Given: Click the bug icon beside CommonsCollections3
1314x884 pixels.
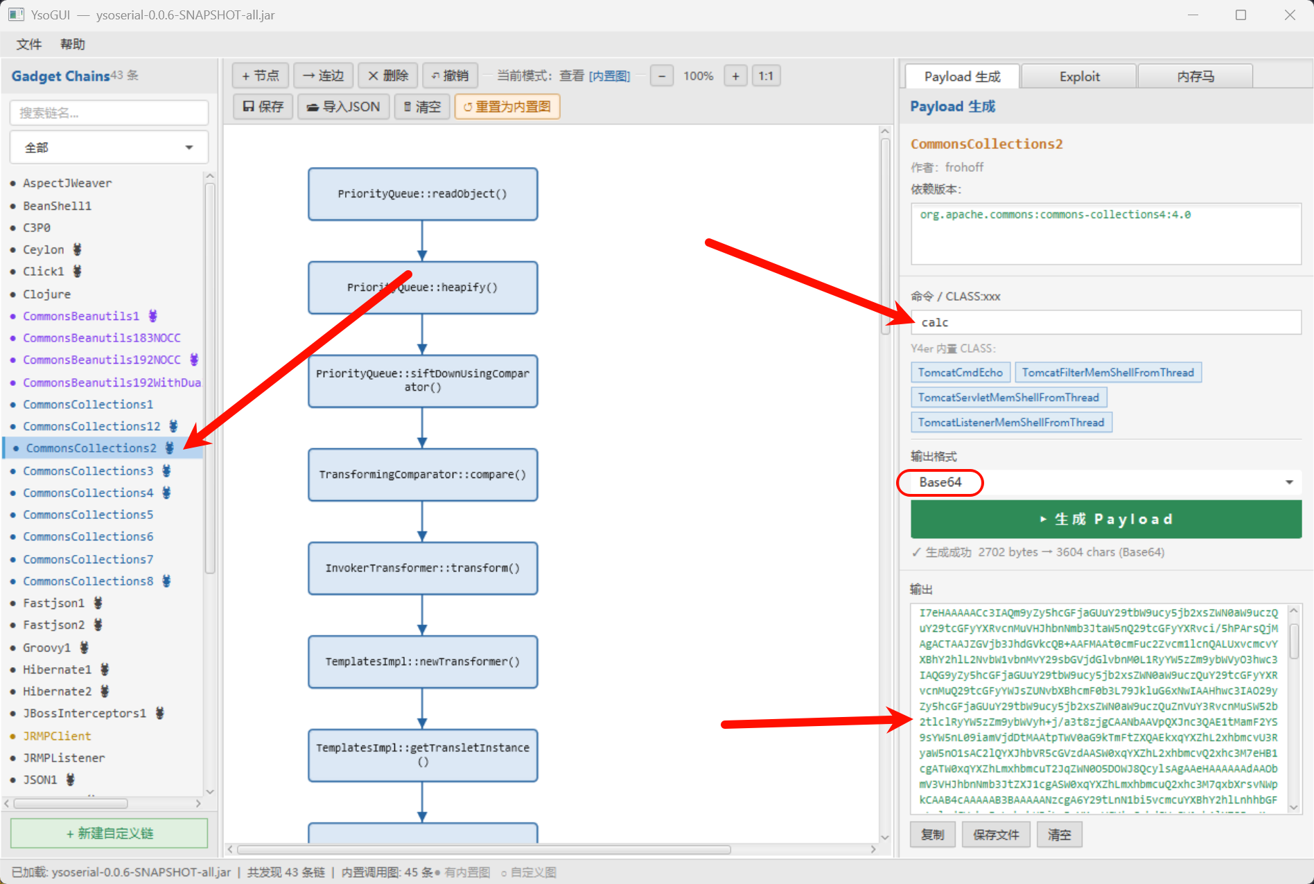Looking at the screenshot, I should click(x=166, y=470).
